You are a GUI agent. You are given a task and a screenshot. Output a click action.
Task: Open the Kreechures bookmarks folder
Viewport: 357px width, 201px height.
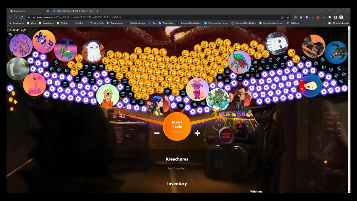point(46,23)
